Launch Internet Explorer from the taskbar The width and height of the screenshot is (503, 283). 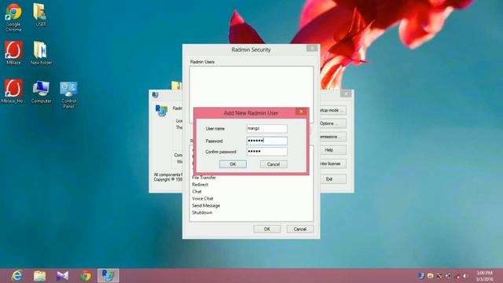point(17,276)
